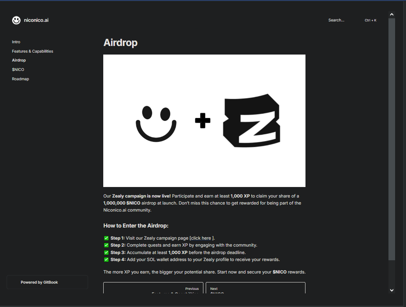Open the niconico.ai home title link
Screen dimensions: 406x307
tap(36, 20)
